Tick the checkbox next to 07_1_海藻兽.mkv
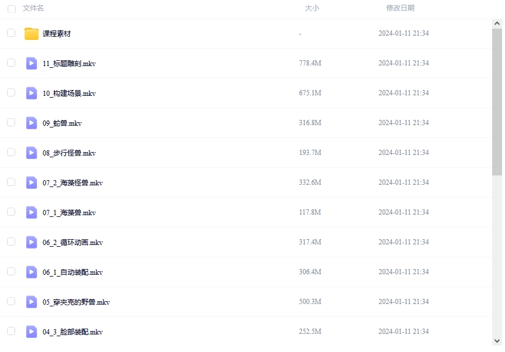 tap(11, 212)
